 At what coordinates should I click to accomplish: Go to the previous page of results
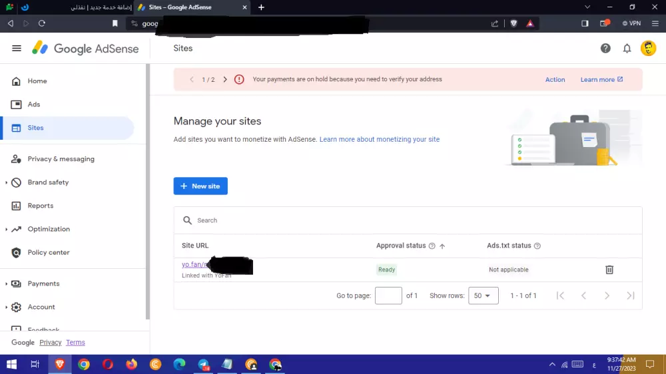(x=583, y=295)
